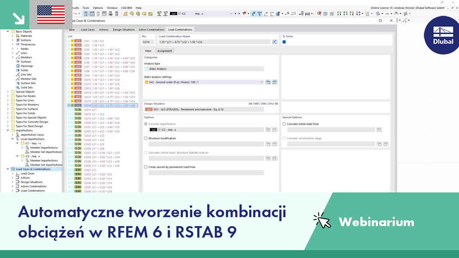Select CO17 LC1 in the list
Image resolution: width=459 pixels, height=258 pixels.
coord(103,110)
